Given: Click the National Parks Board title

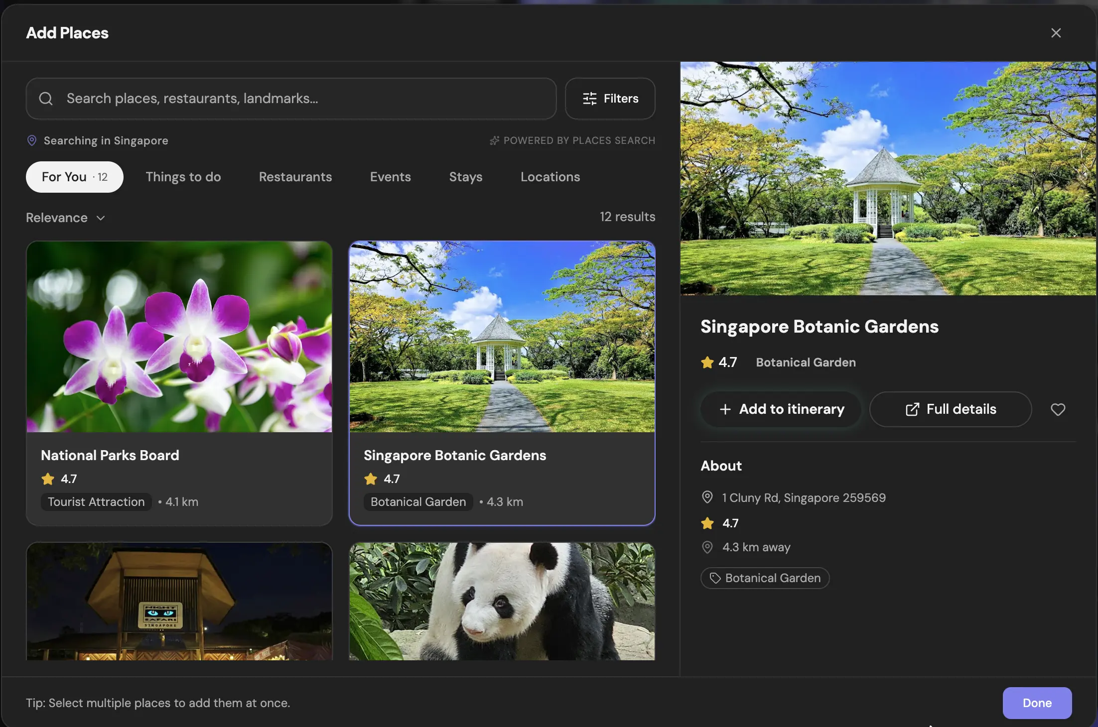Looking at the screenshot, I should pyautogui.click(x=110, y=455).
